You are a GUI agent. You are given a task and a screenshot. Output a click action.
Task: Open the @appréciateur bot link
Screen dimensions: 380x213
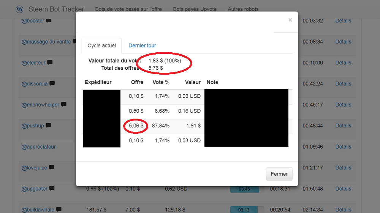pyautogui.click(x=39, y=147)
